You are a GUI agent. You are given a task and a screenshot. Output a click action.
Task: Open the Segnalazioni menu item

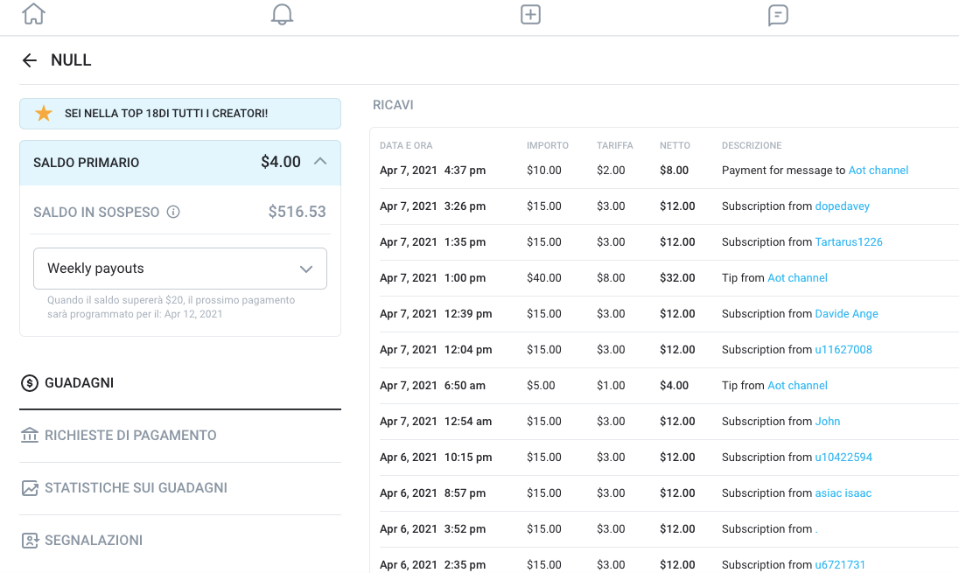pyautogui.click(x=93, y=541)
